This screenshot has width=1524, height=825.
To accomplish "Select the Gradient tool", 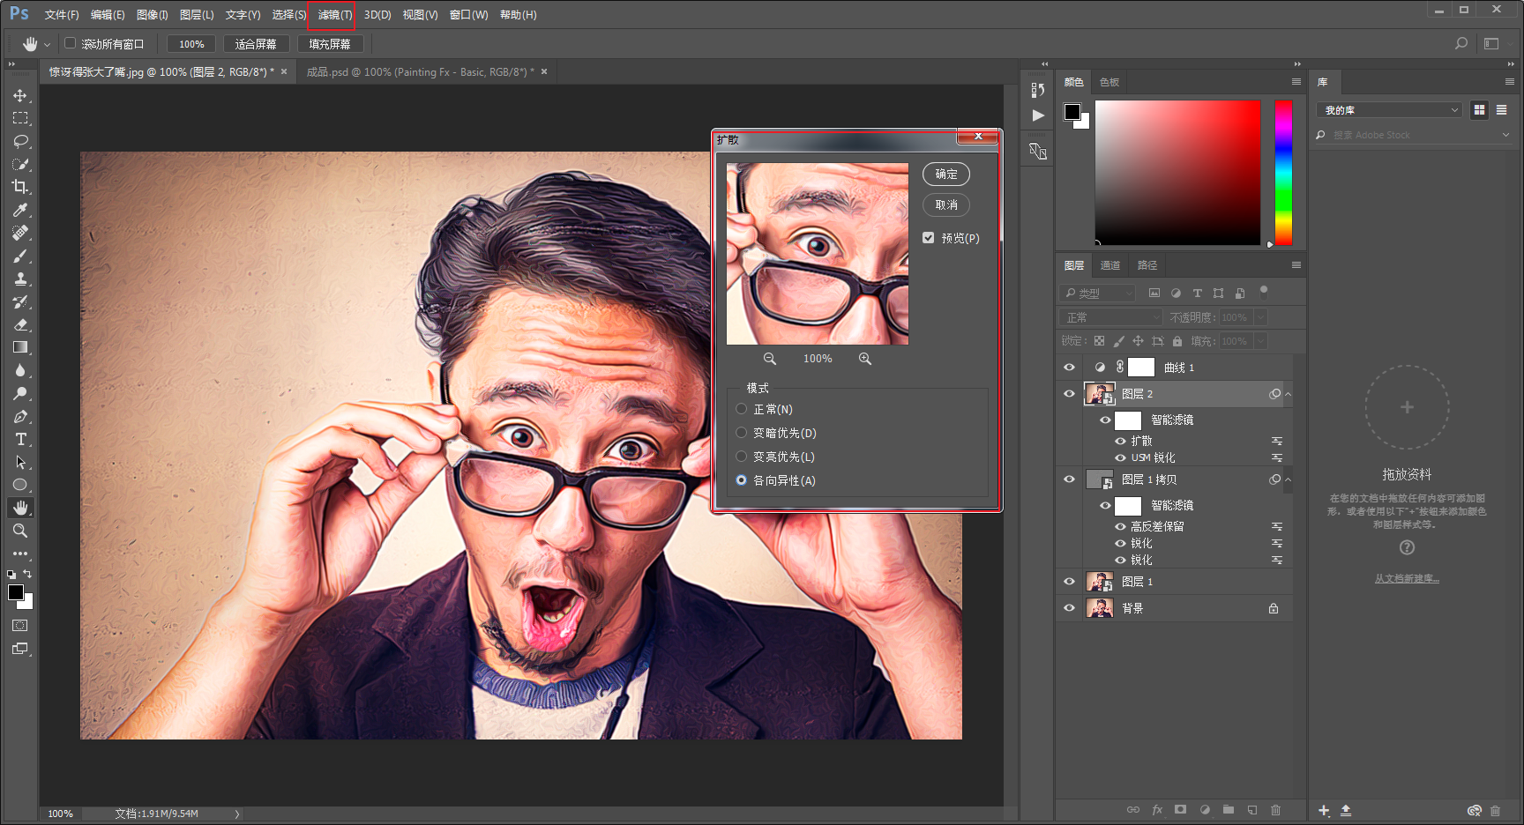I will [20, 347].
